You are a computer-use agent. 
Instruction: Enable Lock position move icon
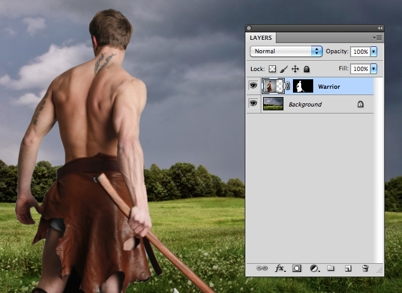(x=295, y=69)
